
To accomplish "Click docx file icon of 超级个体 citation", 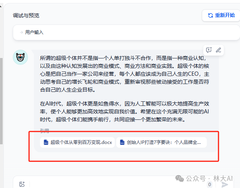I will pyautogui.click(x=46, y=142).
